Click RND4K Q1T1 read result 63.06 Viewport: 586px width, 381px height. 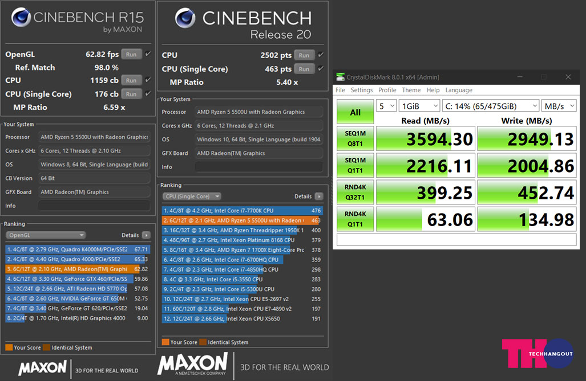(425, 219)
